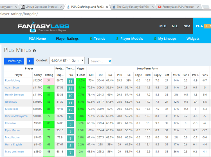Switch to the Lineup Optimizer Professional tab
Screen dimensions: 211x157
pyautogui.click(x=42, y=7)
